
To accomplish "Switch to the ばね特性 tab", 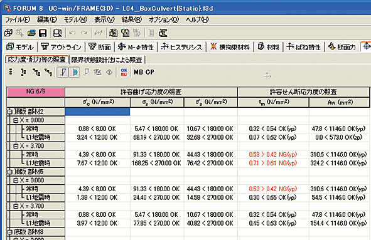I will [x=304, y=47].
